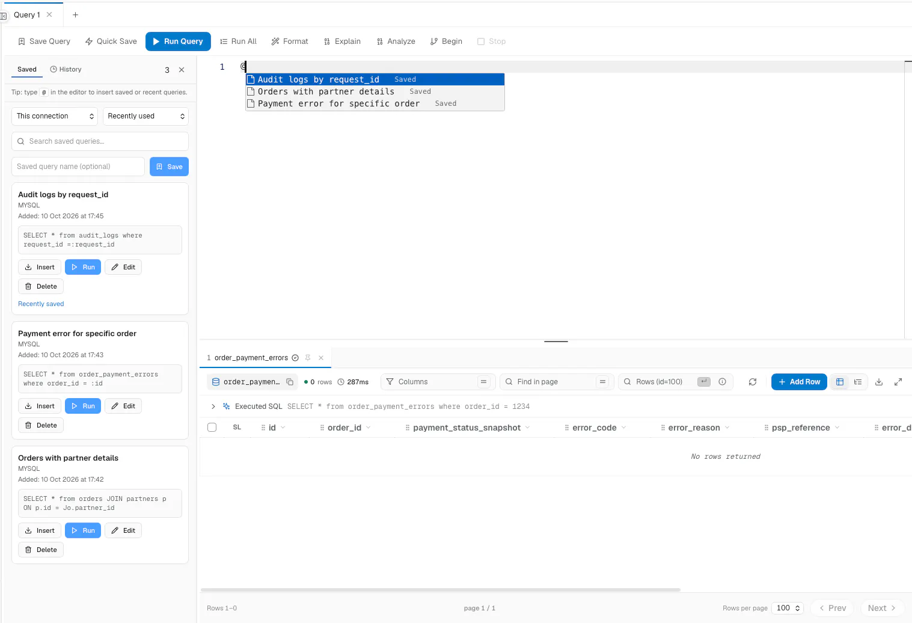This screenshot has height=623, width=912.
Task: Click the Add Row button
Action: pos(799,382)
